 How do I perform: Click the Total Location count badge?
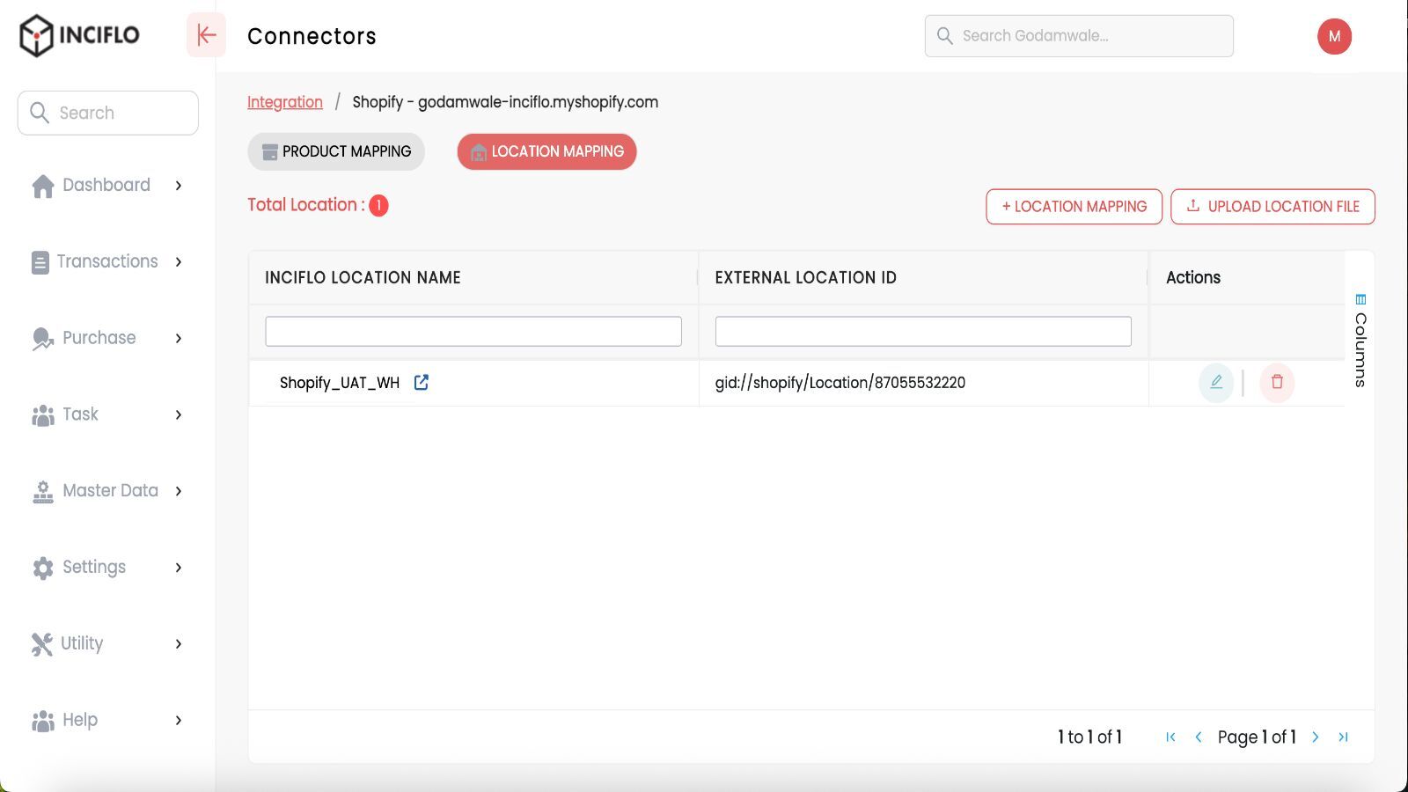(x=378, y=205)
